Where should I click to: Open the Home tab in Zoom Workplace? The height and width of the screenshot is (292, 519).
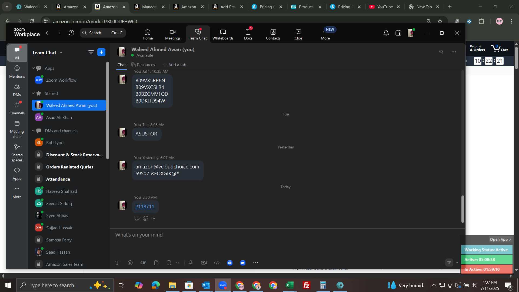pos(148,34)
